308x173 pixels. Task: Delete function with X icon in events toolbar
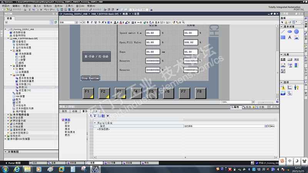click(108, 116)
